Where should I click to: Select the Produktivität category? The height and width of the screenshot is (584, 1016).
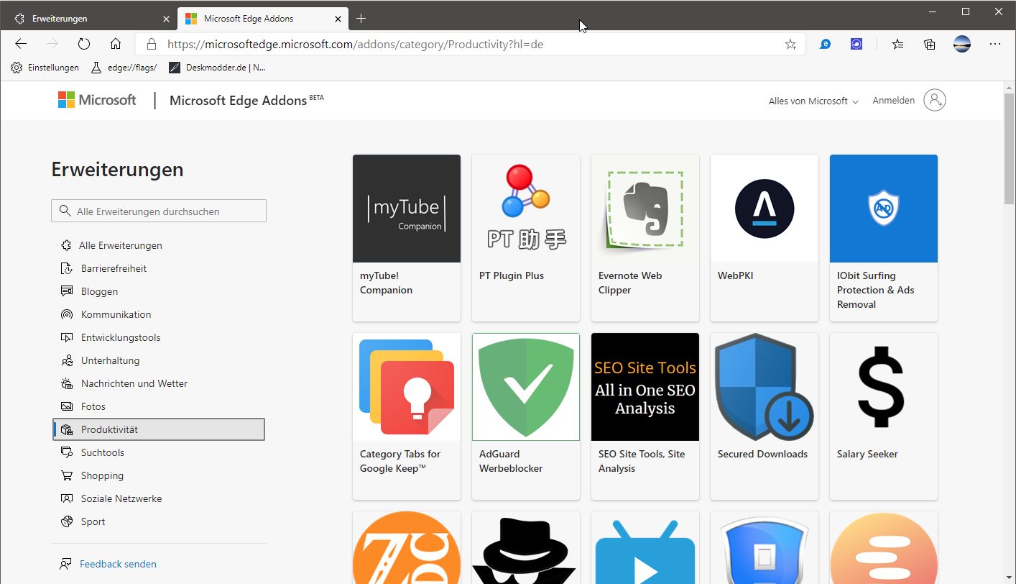(159, 429)
